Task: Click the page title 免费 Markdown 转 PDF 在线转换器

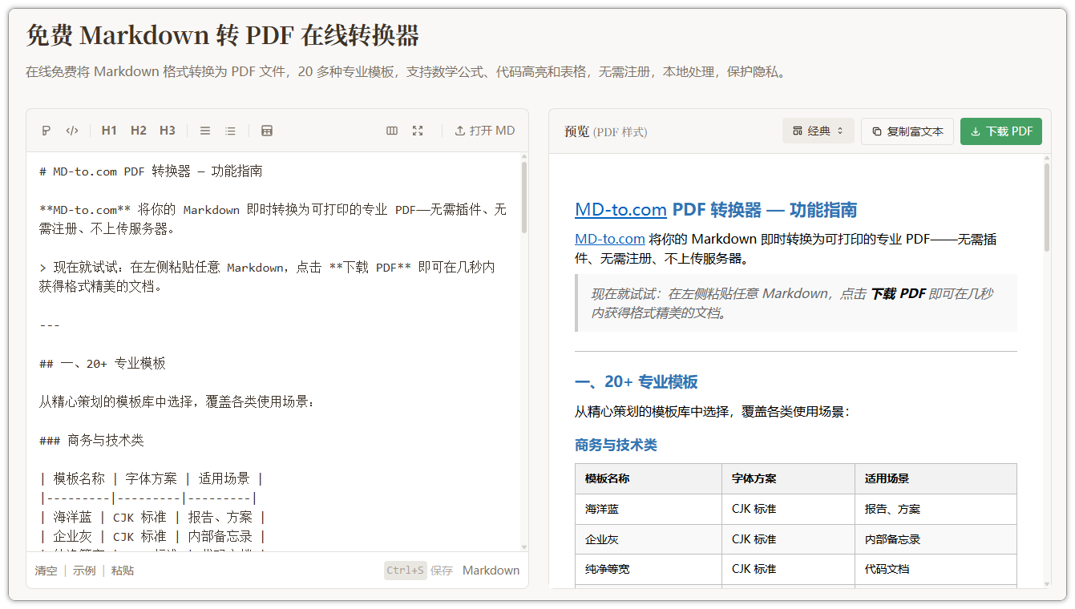Action: [x=222, y=36]
